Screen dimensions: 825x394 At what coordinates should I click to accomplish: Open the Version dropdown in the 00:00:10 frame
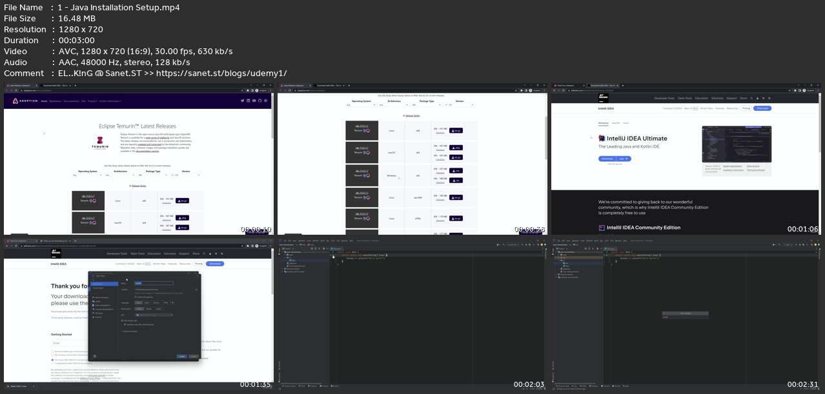tap(186, 175)
